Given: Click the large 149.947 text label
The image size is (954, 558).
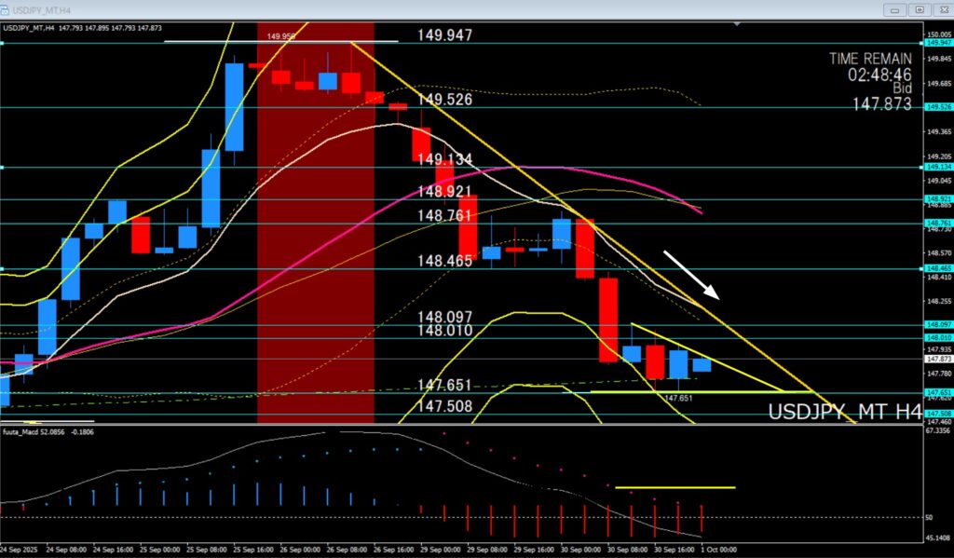Looking at the screenshot, I should 445,35.
